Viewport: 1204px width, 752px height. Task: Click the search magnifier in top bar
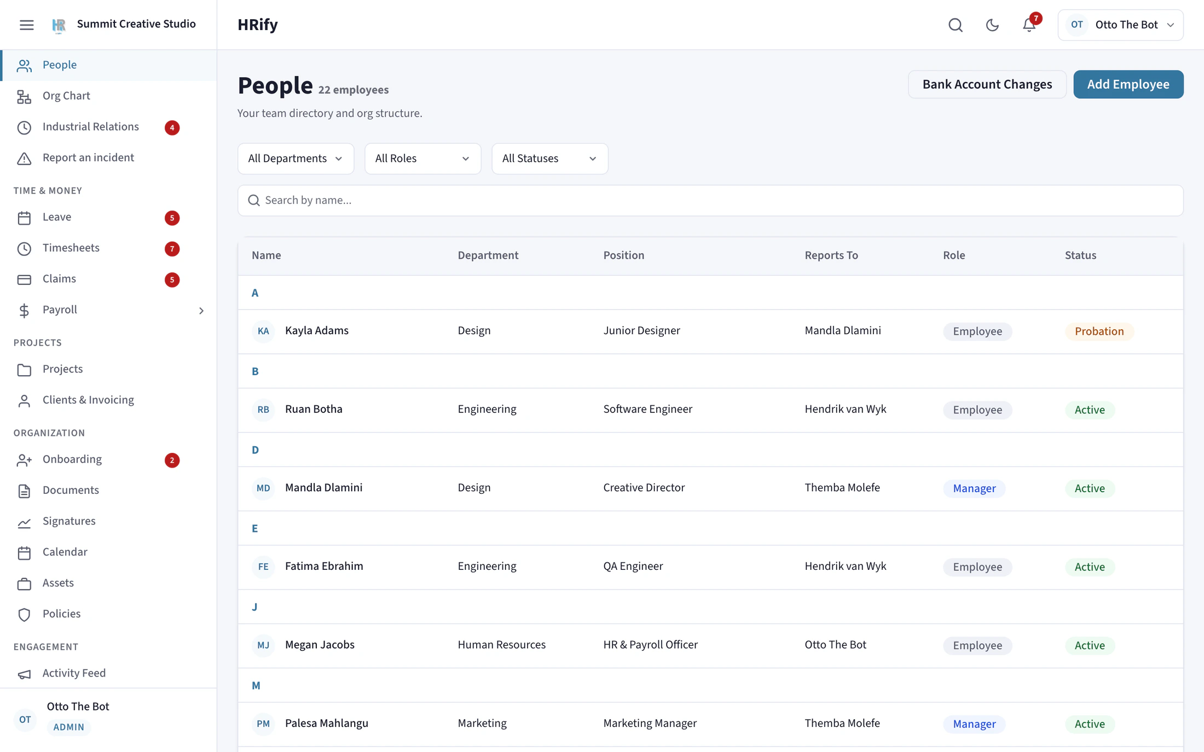tap(956, 25)
